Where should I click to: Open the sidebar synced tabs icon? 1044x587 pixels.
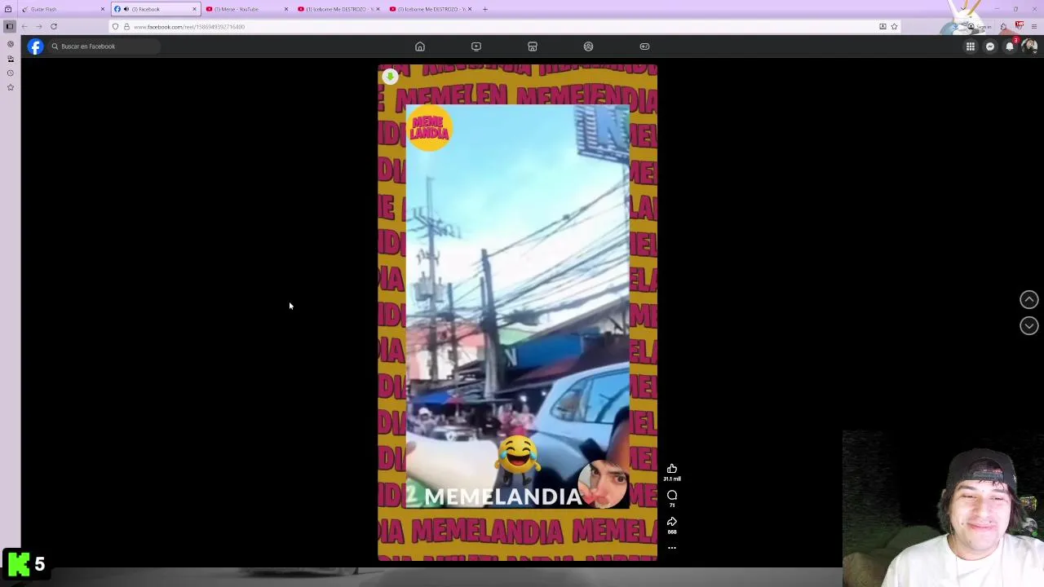(x=11, y=58)
